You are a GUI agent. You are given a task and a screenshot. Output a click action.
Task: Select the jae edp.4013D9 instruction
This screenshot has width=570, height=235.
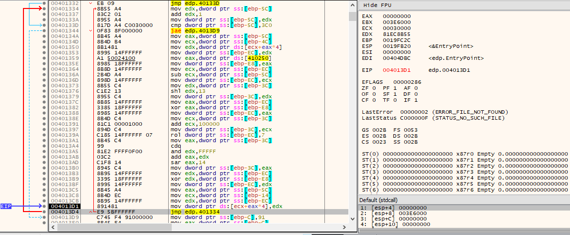click(195, 30)
